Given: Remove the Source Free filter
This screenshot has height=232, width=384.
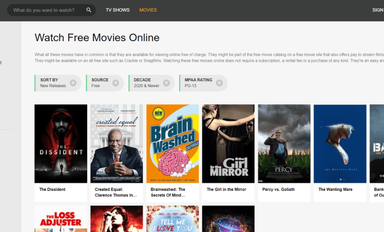Looking at the screenshot, I should pos(116,83).
